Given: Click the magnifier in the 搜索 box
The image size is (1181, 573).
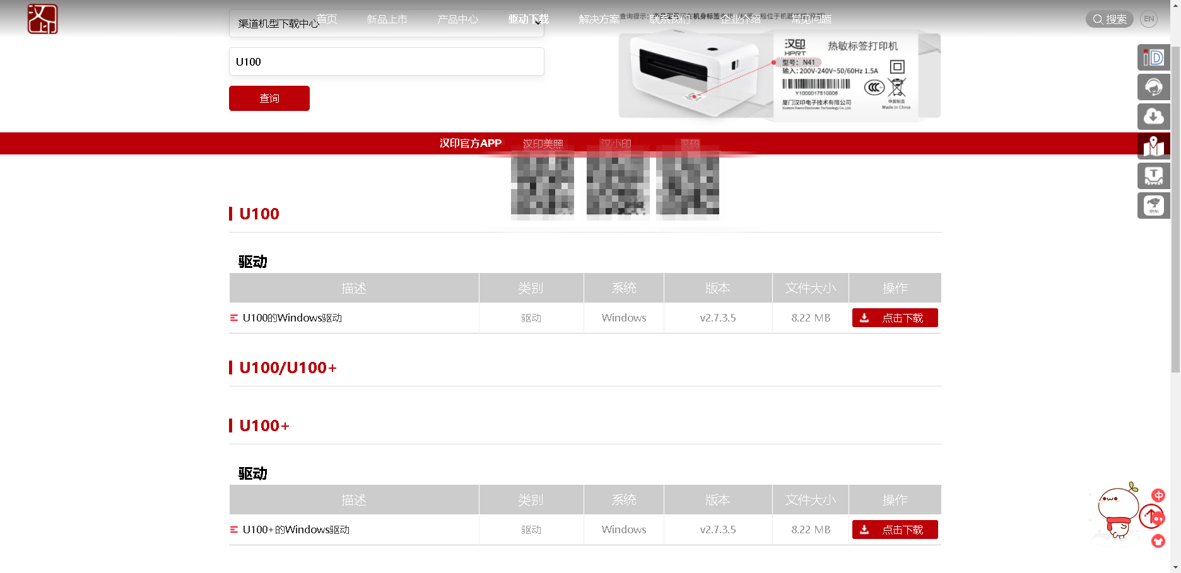Looking at the screenshot, I should tap(1098, 19).
